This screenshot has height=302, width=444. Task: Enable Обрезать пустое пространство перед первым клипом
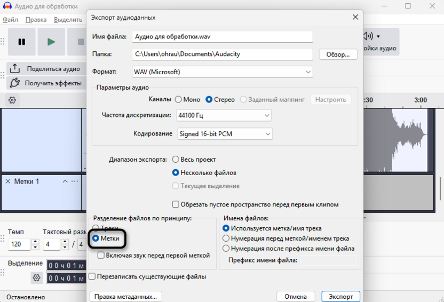[176, 204]
